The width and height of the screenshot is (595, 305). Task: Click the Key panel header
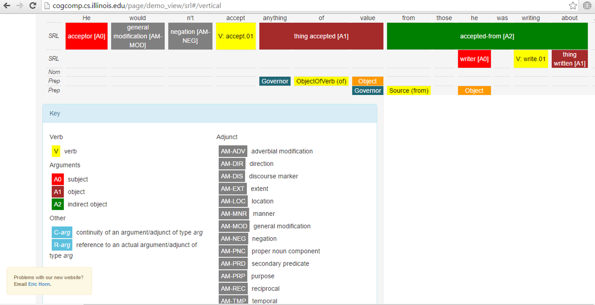coord(210,113)
